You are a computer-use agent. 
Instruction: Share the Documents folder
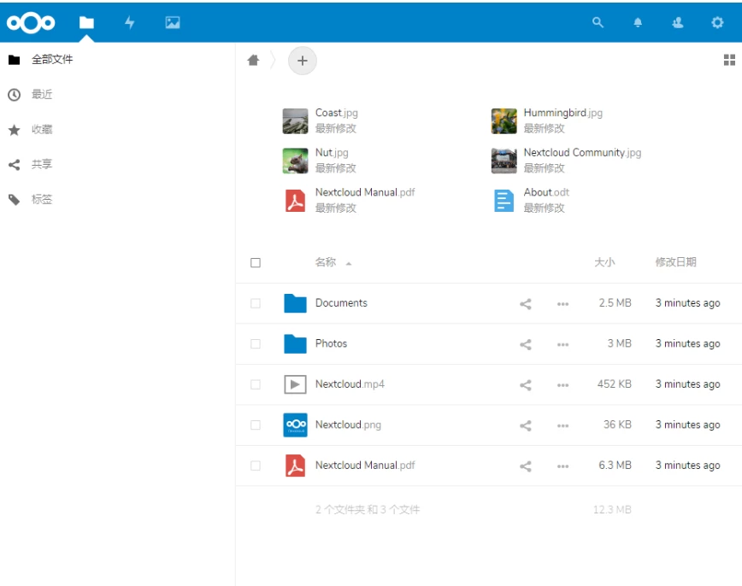(526, 303)
